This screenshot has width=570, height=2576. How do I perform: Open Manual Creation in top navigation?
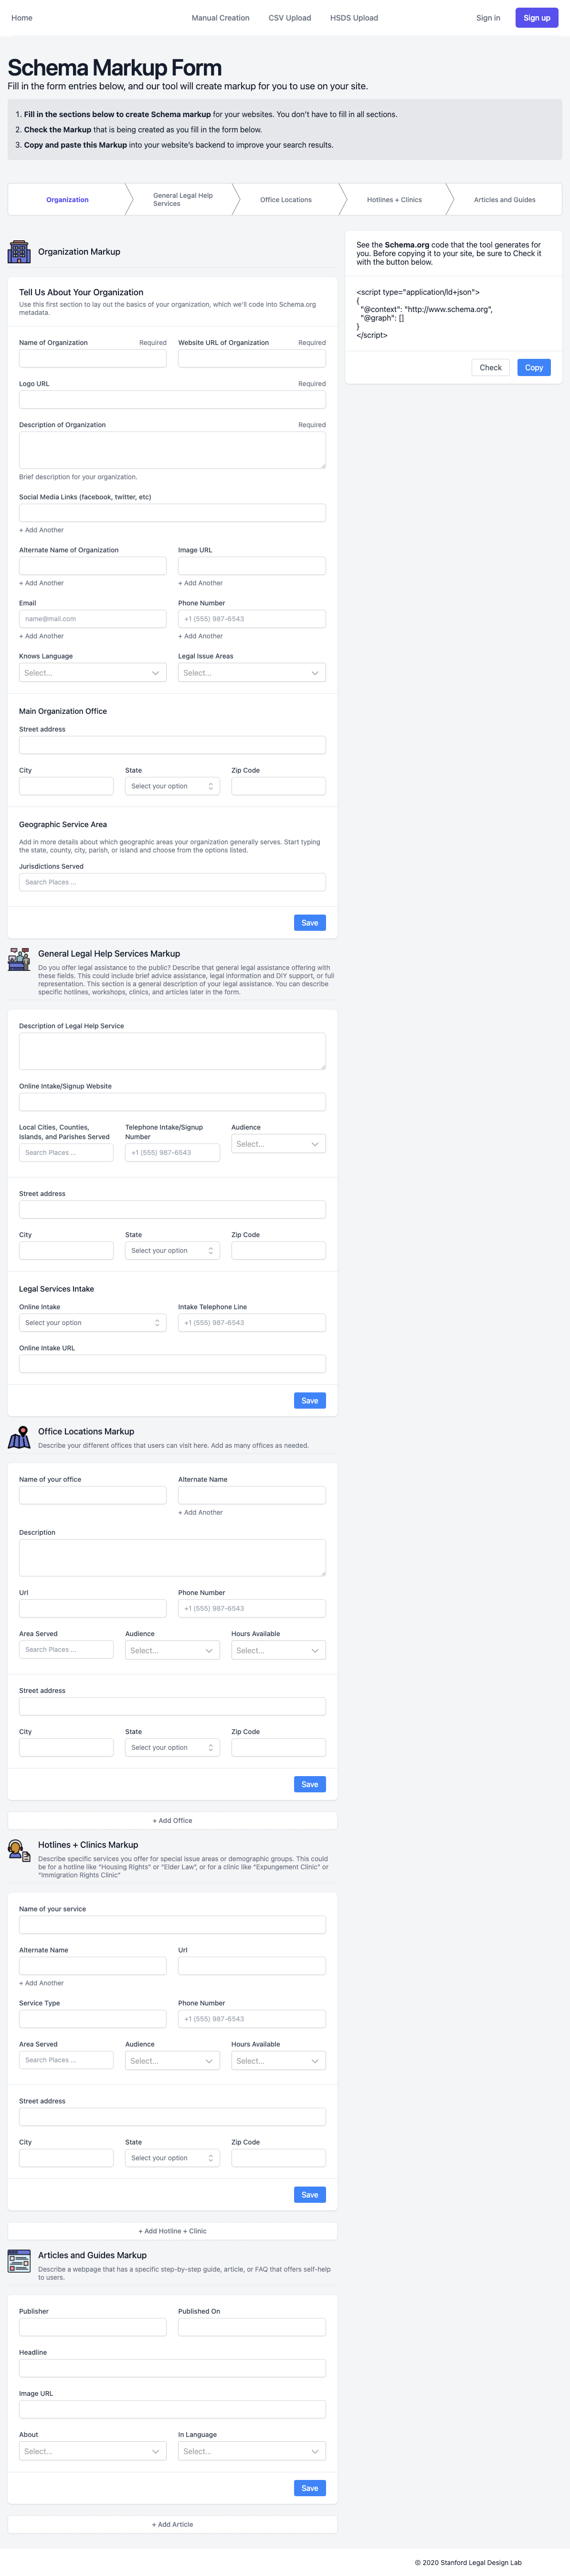pos(221,18)
